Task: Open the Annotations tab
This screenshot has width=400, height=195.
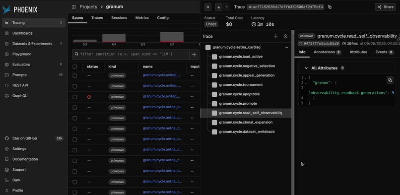Action: 328,52
